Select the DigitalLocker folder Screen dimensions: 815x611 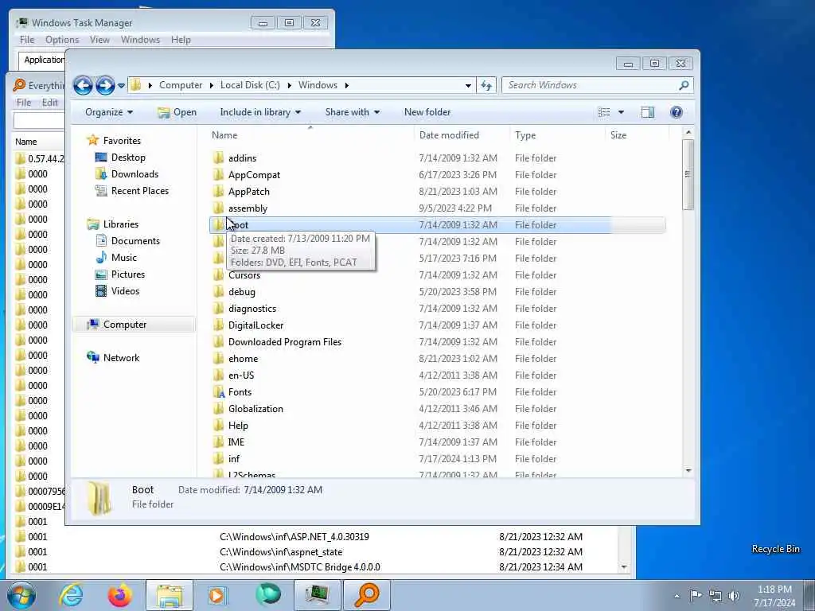(x=255, y=325)
